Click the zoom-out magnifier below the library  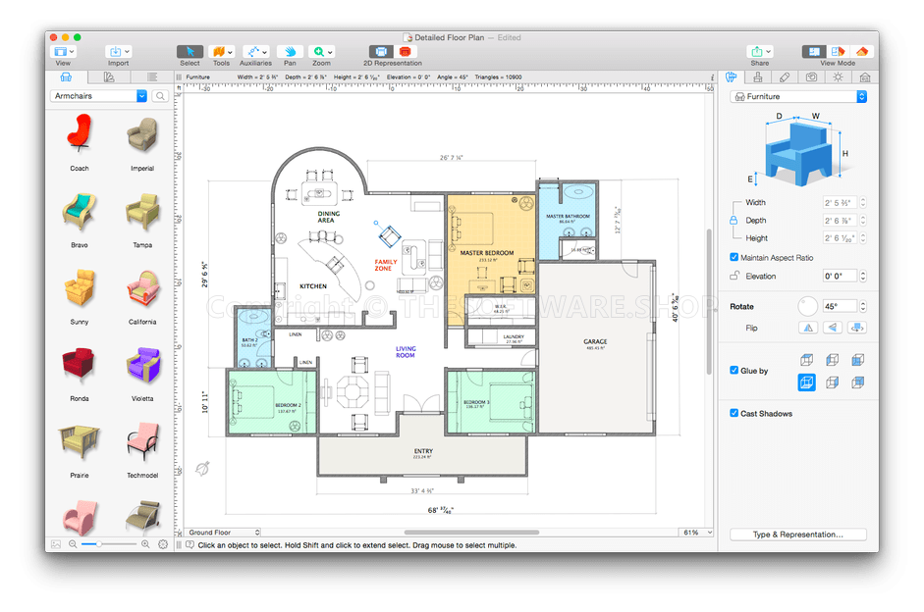pyautogui.click(x=73, y=544)
